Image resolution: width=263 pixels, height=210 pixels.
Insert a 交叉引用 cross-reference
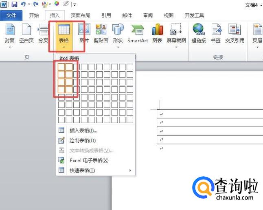point(235,33)
